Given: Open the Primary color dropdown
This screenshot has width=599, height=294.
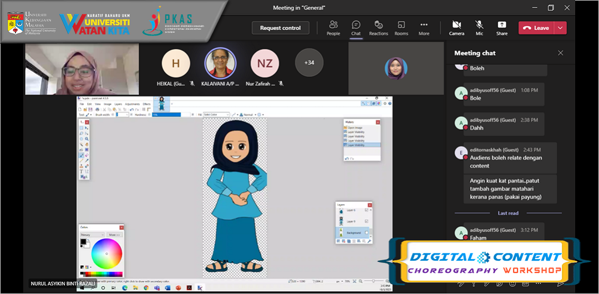Looking at the screenshot, I should (x=93, y=235).
